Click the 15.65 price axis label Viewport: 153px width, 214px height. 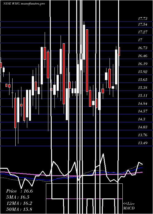pos(143,79)
